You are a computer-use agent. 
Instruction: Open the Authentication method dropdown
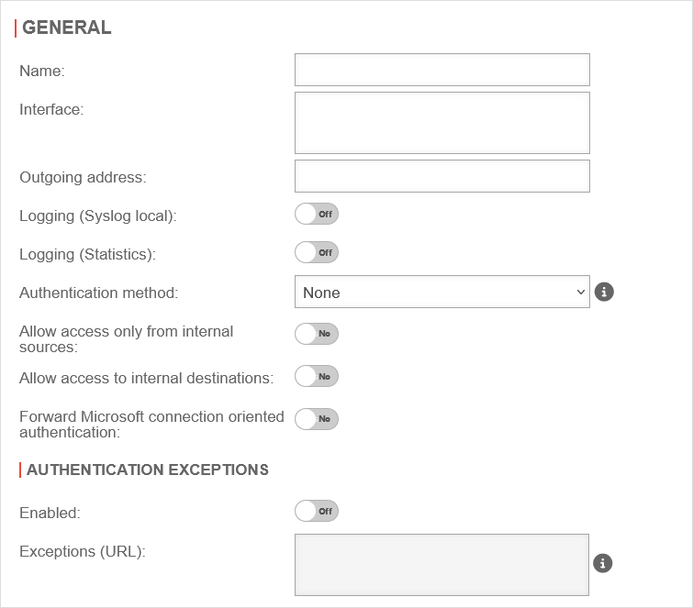point(442,293)
